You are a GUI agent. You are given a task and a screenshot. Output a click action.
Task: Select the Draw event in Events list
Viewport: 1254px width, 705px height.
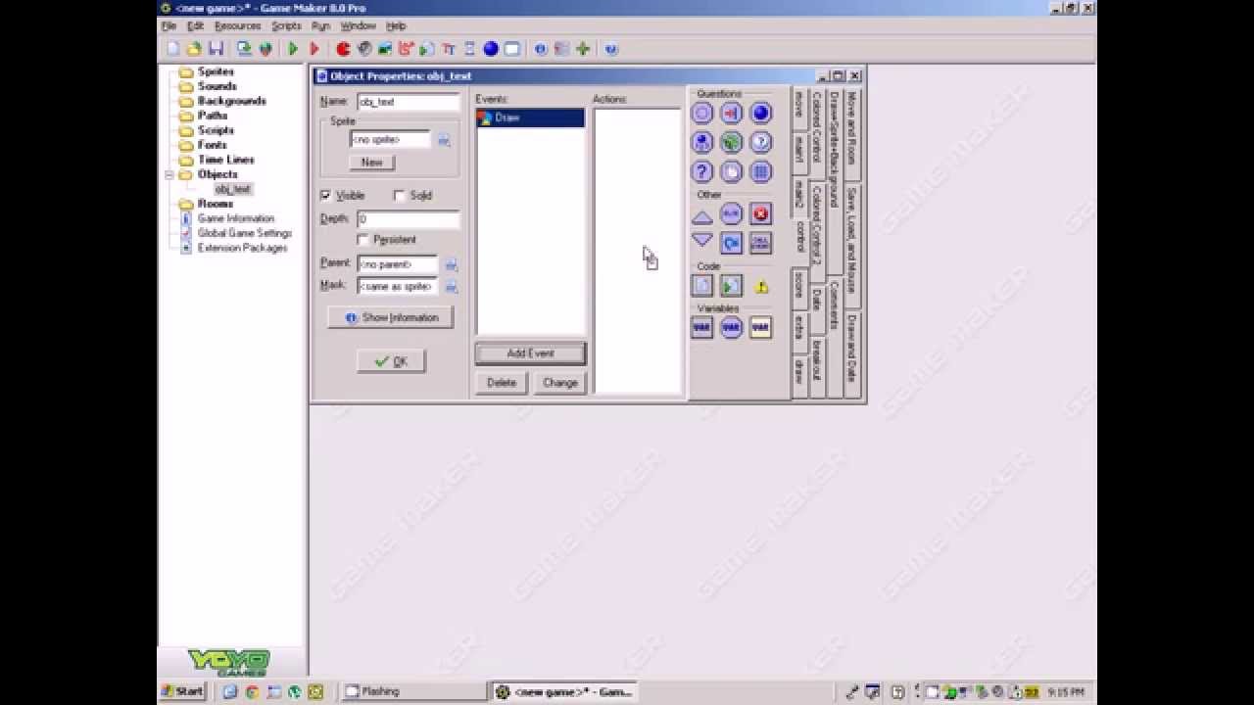click(530, 117)
